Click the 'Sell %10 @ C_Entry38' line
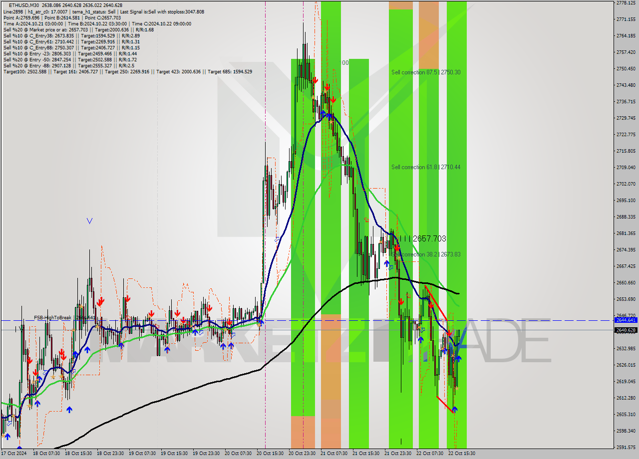The width and height of the screenshot is (639, 459). click(x=71, y=35)
